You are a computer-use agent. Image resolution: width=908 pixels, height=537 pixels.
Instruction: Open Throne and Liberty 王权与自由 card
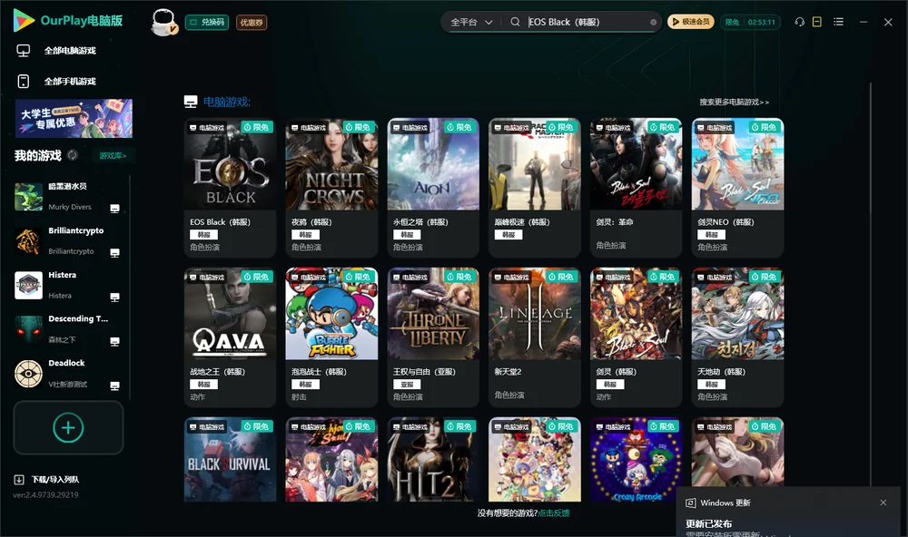(x=433, y=337)
